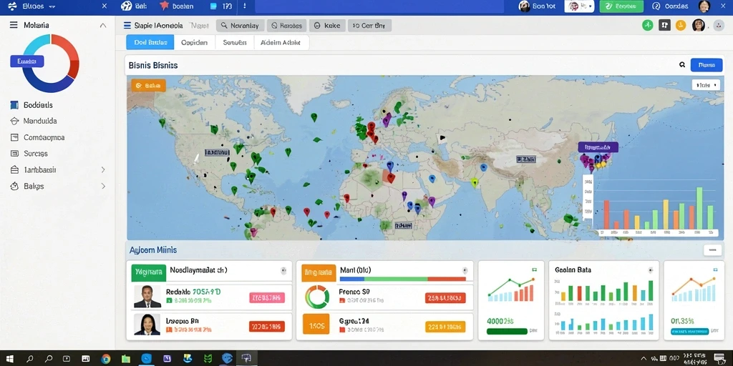Click the pink badge in 'Redalio' row
The image size is (733, 366).
pos(267,297)
